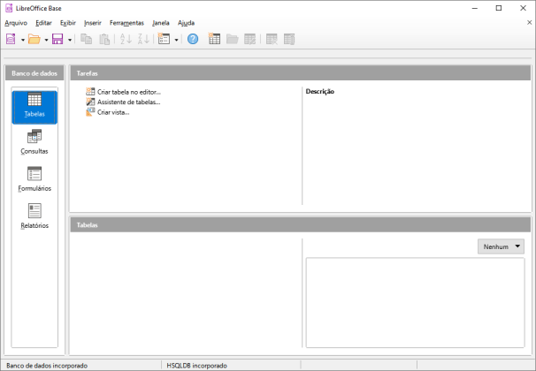Expand the Open recent documents arrow
This screenshot has height=371, width=536.
(x=46, y=40)
